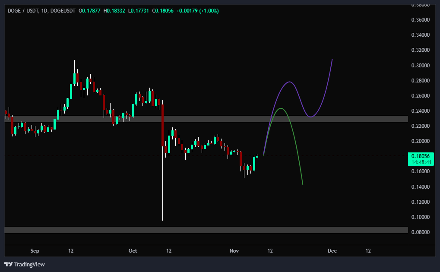Click the Dec label on time axis
The height and width of the screenshot is (272, 440).
click(x=332, y=251)
